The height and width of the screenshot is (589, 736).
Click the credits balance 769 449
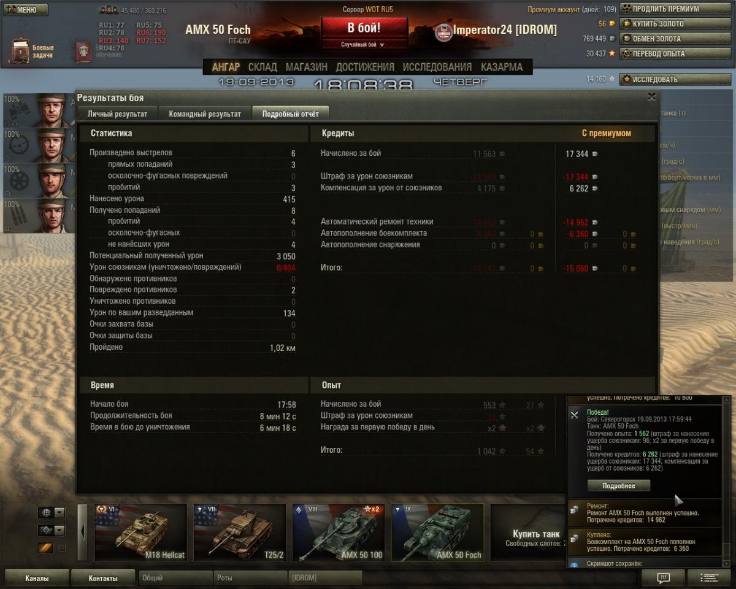[594, 39]
